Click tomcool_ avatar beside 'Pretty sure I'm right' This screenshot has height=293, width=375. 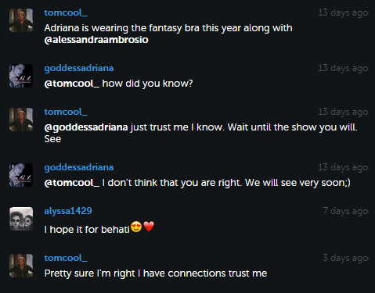pos(21,266)
